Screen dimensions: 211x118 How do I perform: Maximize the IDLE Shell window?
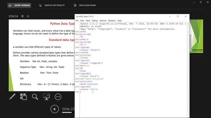pyautogui.click(x=178, y=16)
